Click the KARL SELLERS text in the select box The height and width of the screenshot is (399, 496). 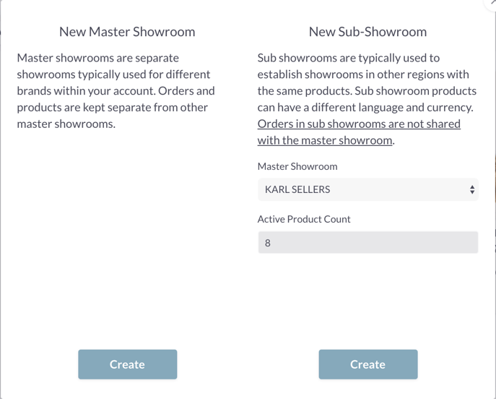pyautogui.click(x=297, y=189)
